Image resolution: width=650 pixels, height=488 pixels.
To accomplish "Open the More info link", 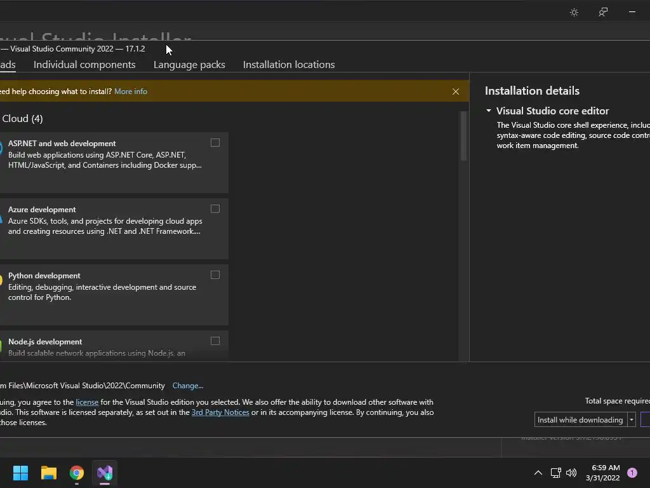I will click(x=131, y=91).
